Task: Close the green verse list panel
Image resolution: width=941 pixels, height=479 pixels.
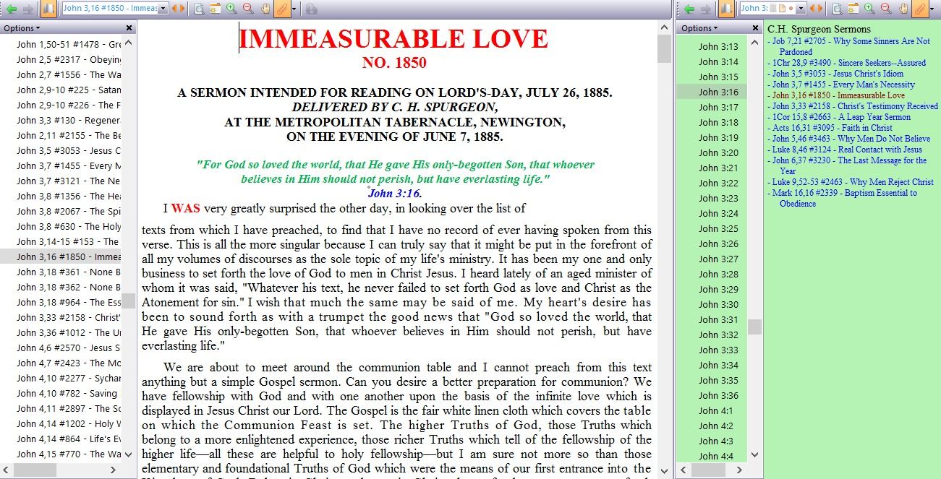Action: (755, 28)
